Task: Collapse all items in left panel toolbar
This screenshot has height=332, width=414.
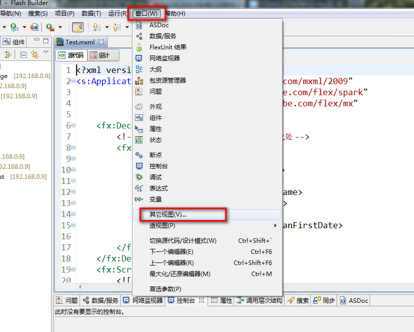Action: [x=24, y=55]
